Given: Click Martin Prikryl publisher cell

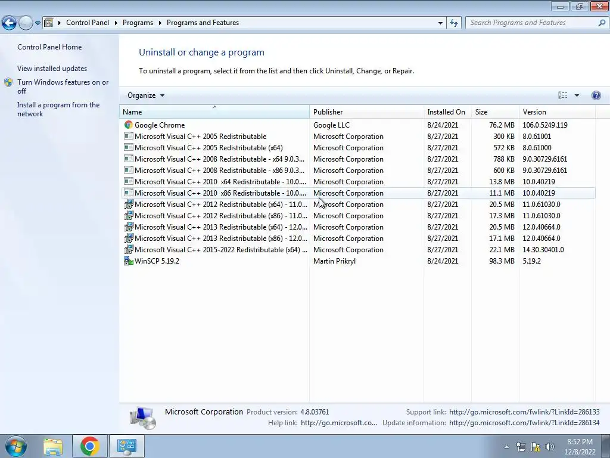Looking at the screenshot, I should (x=335, y=261).
